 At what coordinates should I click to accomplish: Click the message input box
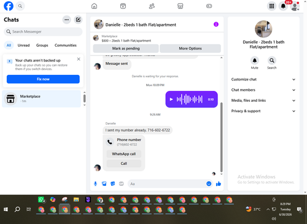[x=170, y=183]
